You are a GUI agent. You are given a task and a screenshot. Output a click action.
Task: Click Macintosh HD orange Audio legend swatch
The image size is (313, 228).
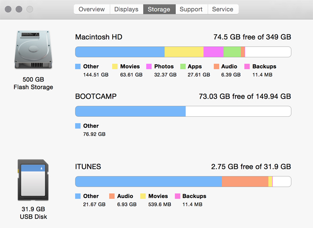pos(217,66)
